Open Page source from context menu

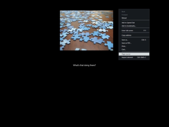coord(134,54)
